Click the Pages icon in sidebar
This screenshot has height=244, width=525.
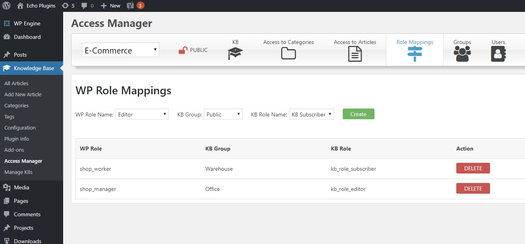click(x=7, y=201)
